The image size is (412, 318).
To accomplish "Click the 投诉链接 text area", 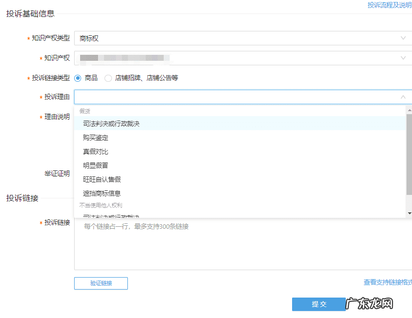I will (x=239, y=247).
